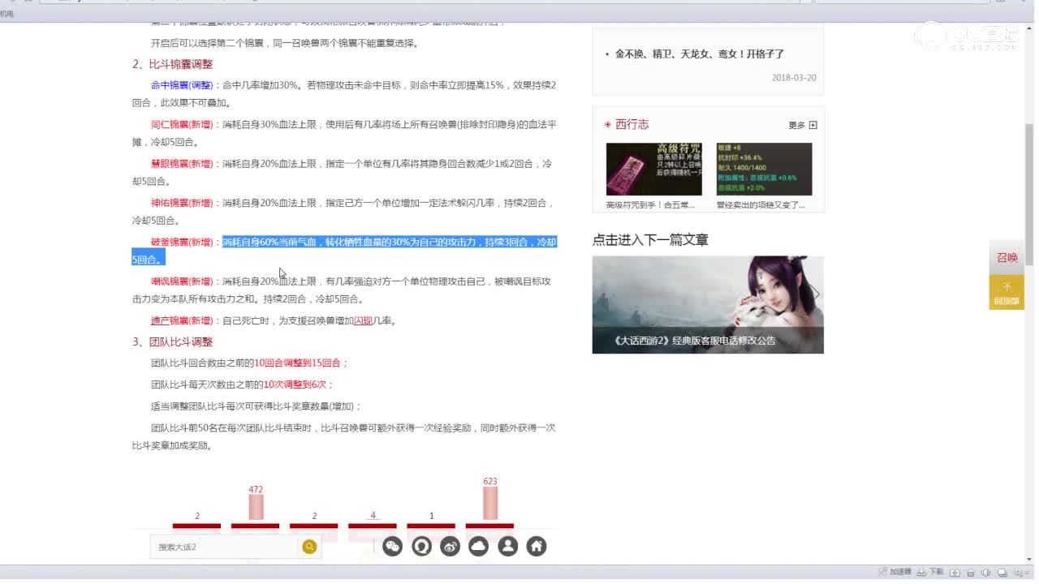Click the 神佑锦囊(新增) label
The height and width of the screenshot is (584, 1039).
click(x=182, y=203)
